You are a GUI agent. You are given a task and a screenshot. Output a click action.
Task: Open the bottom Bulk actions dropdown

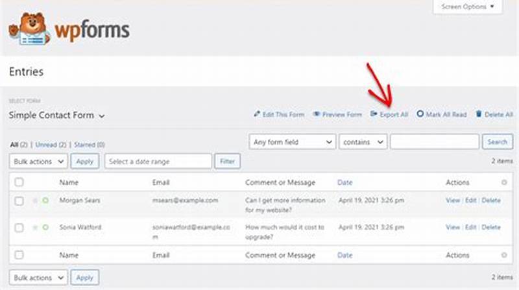(38, 278)
